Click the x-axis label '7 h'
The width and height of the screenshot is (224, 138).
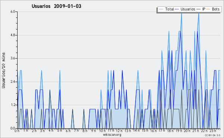click(77, 131)
